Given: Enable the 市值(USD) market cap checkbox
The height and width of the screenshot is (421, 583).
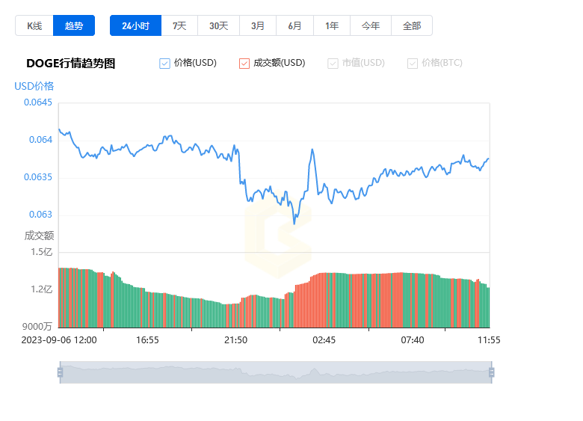Looking at the screenshot, I should pyautogui.click(x=333, y=64).
